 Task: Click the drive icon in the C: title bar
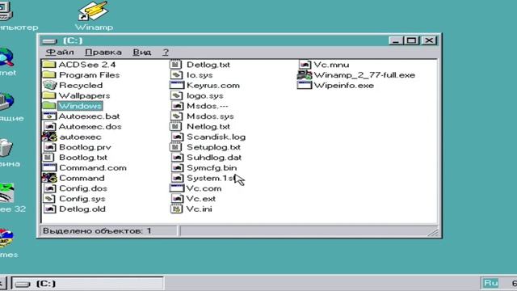(50, 40)
